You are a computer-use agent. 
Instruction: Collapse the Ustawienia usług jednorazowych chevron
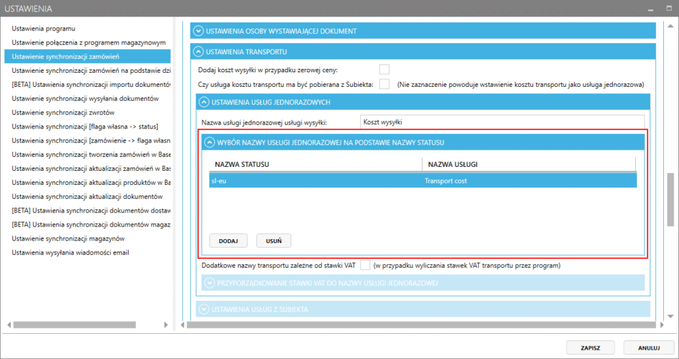(204, 102)
